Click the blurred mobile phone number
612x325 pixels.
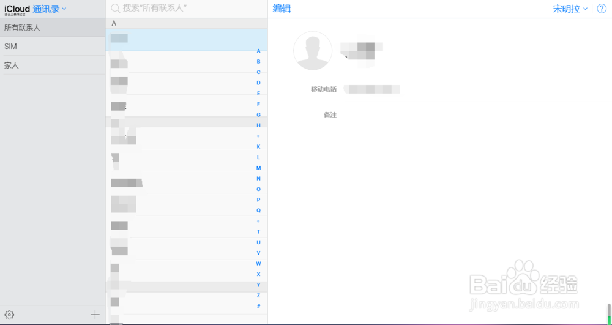click(x=372, y=89)
